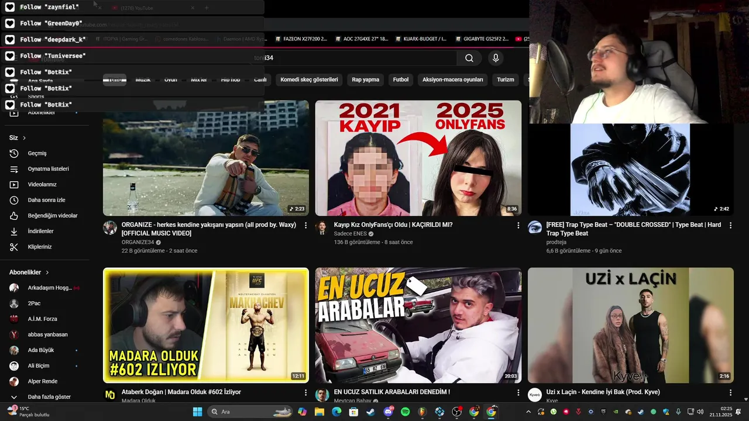Select the Turizm filter chip

pos(506,80)
